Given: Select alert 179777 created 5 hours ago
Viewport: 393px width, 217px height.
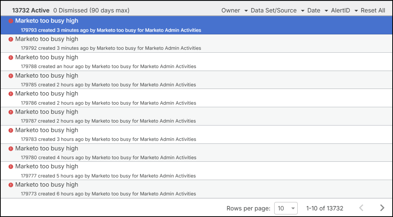Looking at the screenshot, I should [x=196, y=171].
